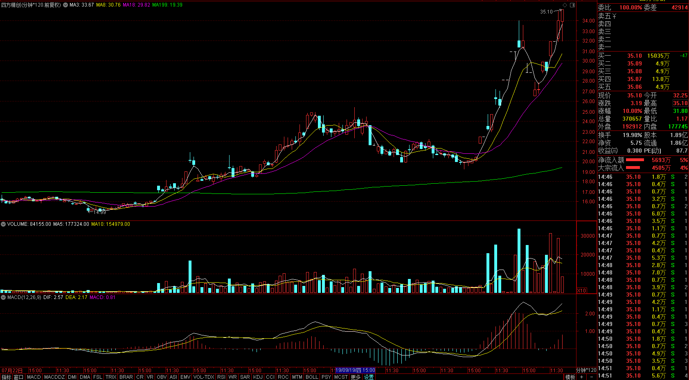This screenshot has width=689, height=380.
Task: Click the 大宗流入 red bar
Action: [633, 168]
